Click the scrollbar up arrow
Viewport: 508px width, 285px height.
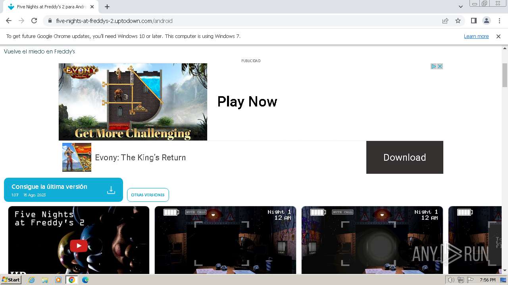[x=505, y=48]
